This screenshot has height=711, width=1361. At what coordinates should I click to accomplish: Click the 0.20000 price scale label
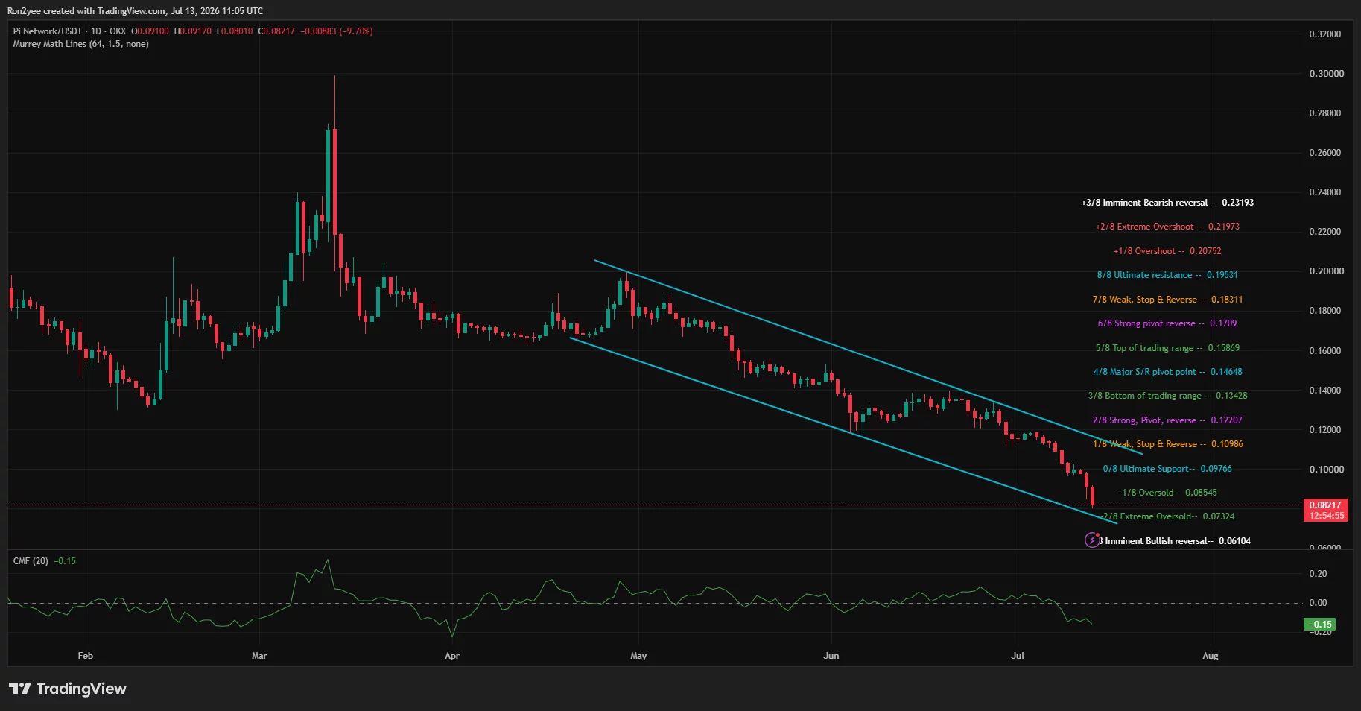click(x=1327, y=271)
